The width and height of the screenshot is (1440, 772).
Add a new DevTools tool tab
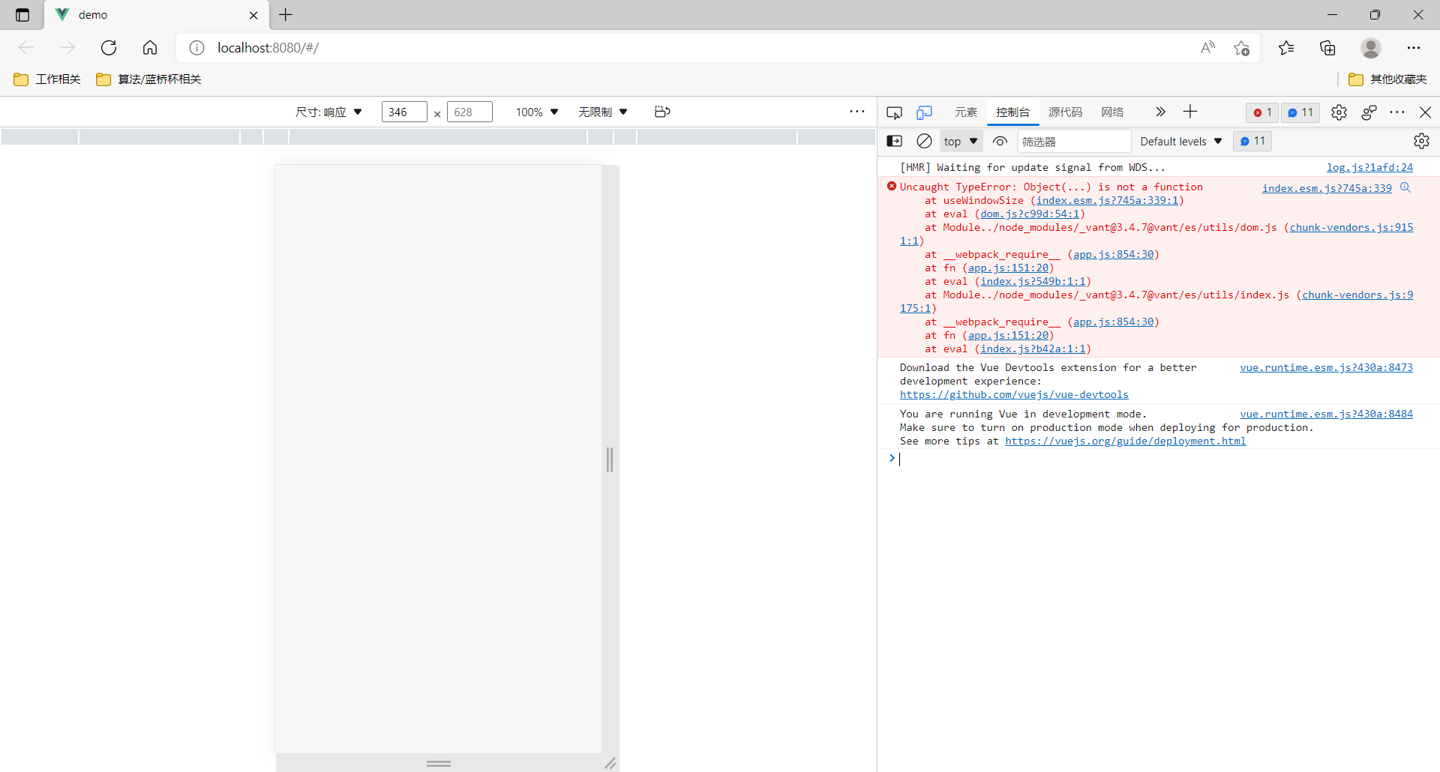tap(1190, 112)
